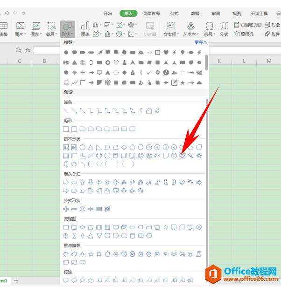Select the cross shape in basic shapes
281x287 pixels.
pos(99,156)
